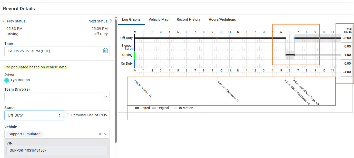The height and width of the screenshot is (158, 354).
Task: Click the In Motion legend swatch
Action: point(175,108)
